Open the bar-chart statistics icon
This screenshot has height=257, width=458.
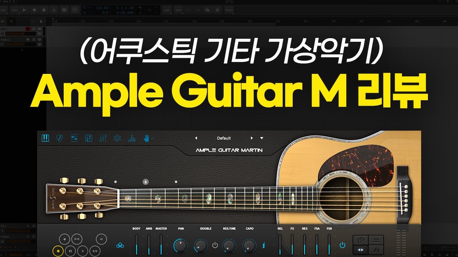132,138
